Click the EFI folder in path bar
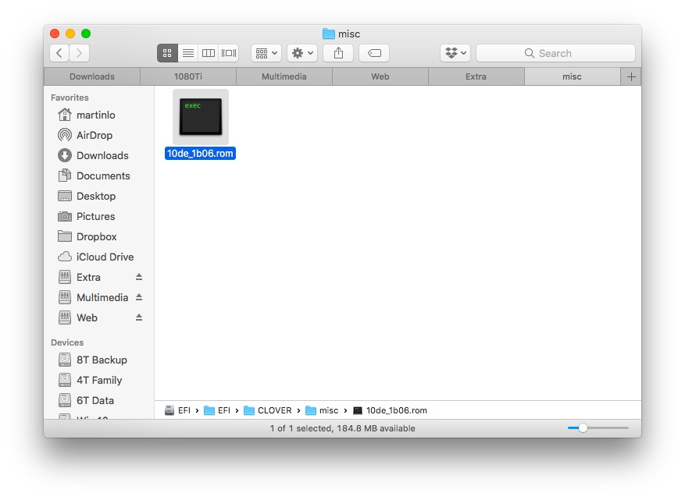 218,410
